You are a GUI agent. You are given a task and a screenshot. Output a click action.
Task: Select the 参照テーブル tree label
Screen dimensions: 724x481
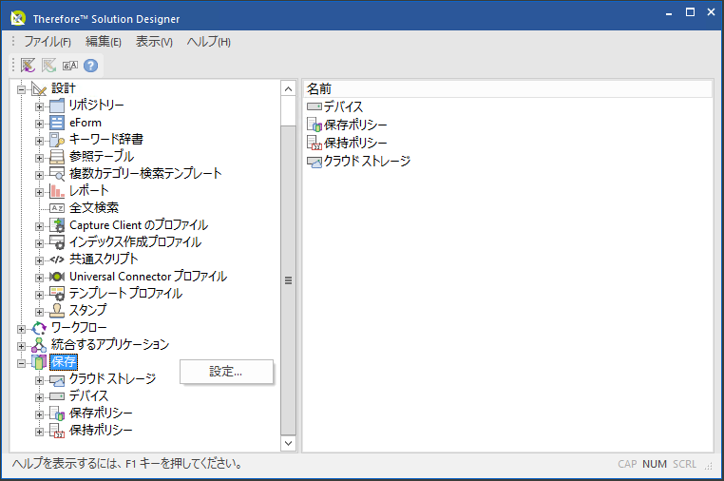[102, 157]
